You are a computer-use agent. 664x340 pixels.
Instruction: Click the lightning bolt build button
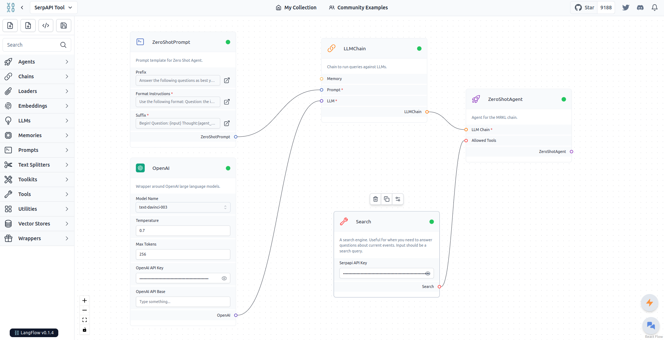tap(650, 303)
